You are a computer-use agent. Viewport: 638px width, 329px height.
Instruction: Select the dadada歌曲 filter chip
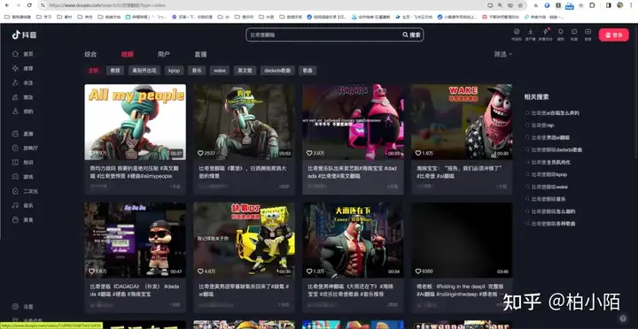coord(277,70)
